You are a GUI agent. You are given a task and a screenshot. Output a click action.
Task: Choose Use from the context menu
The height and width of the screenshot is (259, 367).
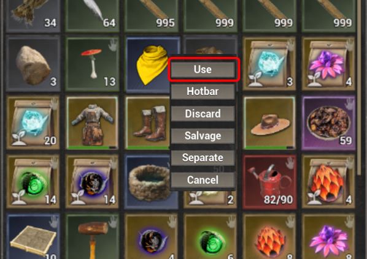[x=203, y=69]
